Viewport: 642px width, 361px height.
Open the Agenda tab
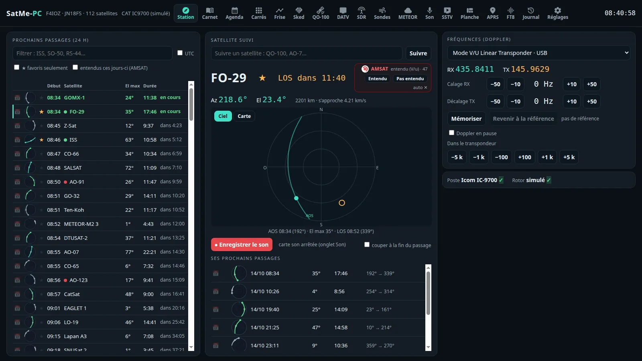tap(234, 13)
